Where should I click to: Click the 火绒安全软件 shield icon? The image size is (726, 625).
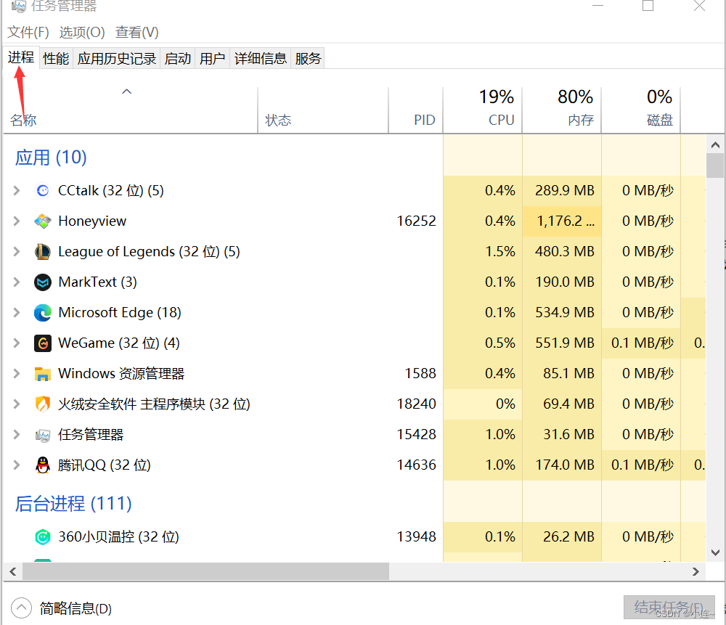(43, 404)
